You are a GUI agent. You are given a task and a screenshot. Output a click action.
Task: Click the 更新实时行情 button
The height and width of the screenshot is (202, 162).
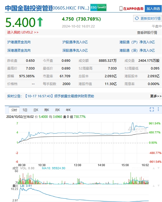(x=147, y=18)
